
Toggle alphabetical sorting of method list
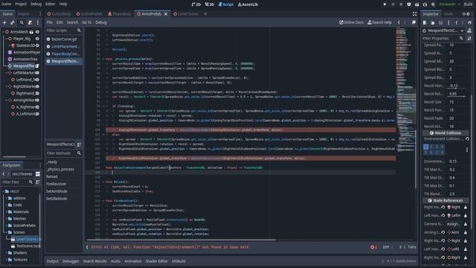[x=79, y=144]
